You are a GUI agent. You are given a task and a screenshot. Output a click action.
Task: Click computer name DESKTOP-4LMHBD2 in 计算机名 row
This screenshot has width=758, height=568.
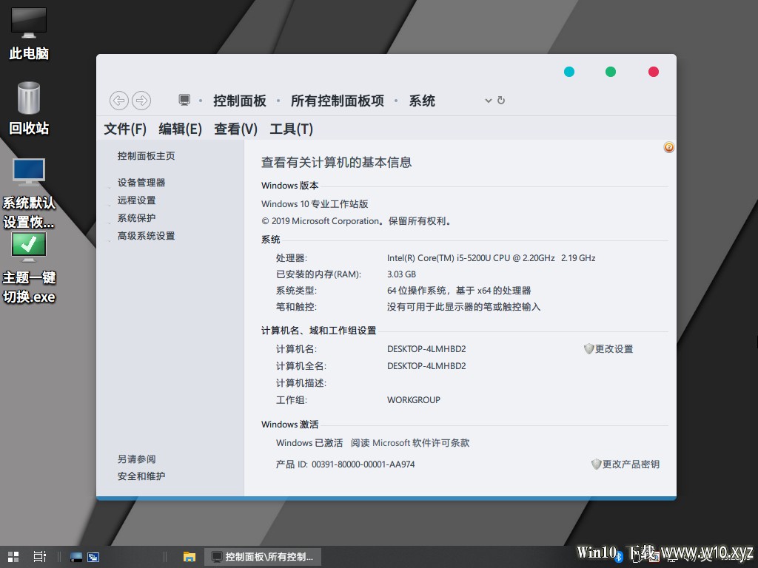tap(426, 349)
